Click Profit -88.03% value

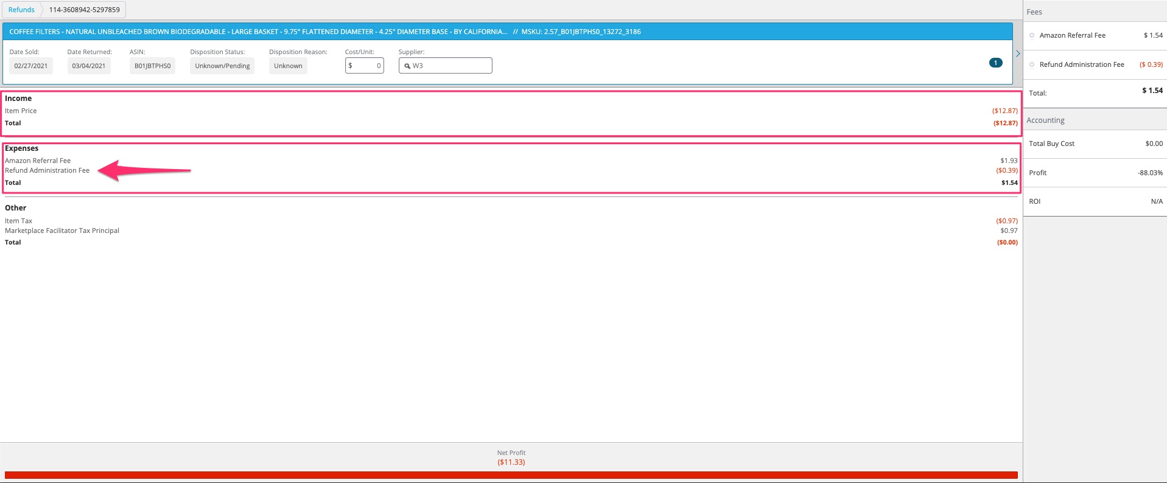[x=1150, y=173]
